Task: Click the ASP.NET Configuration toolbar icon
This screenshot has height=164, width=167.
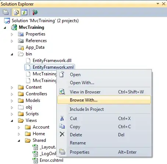Action: (x=35, y=12)
